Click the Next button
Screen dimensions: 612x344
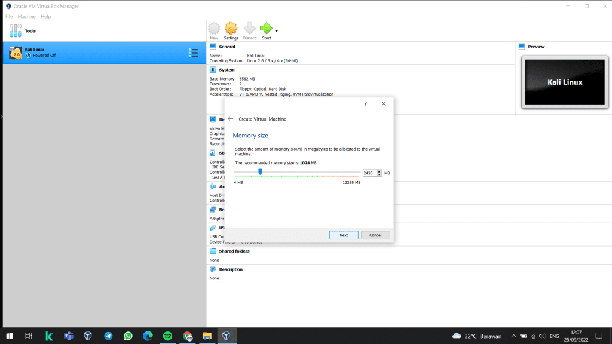tap(344, 235)
